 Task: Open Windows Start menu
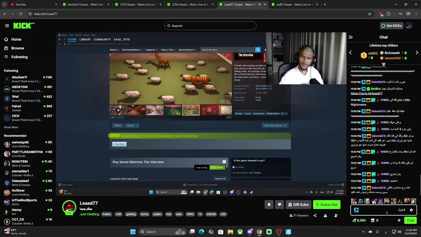(x=133, y=232)
